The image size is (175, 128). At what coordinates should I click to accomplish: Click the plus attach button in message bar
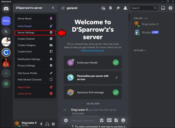tap(66, 120)
